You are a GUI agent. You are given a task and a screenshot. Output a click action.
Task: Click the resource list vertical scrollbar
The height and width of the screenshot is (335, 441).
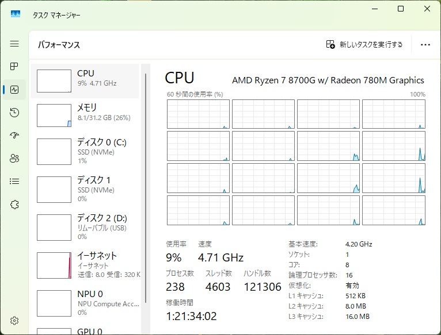[x=146, y=188]
